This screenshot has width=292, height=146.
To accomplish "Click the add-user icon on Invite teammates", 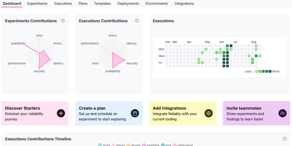I will 282,113.
